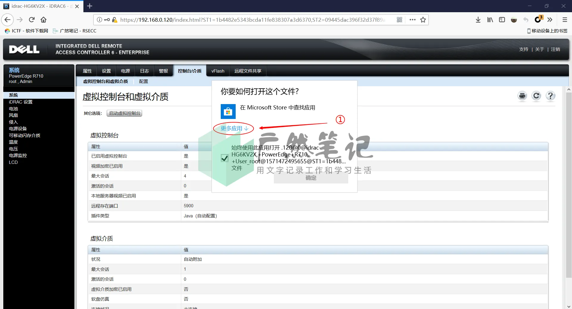Click the browser back arrow

(x=8, y=20)
